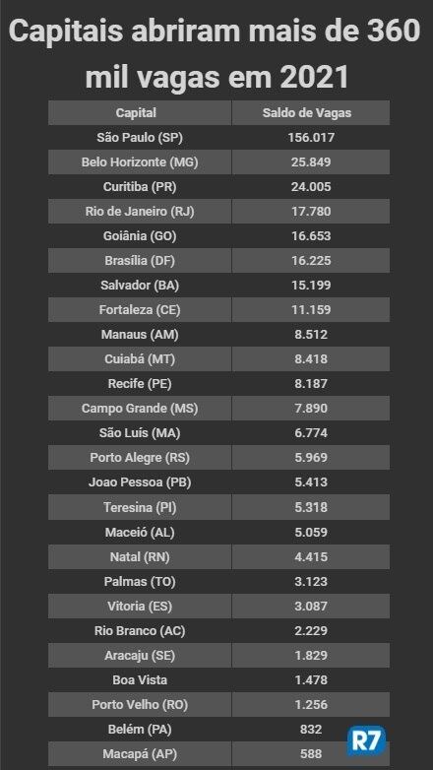Screen dimensions: 433x770
Task: Click the Salvador (BA) cell
Action: (x=140, y=285)
